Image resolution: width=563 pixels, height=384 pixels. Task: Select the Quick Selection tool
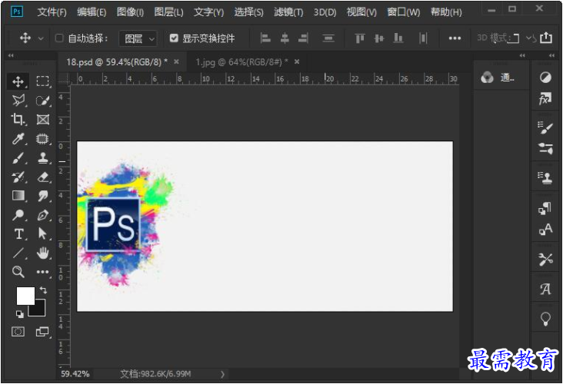(x=43, y=101)
